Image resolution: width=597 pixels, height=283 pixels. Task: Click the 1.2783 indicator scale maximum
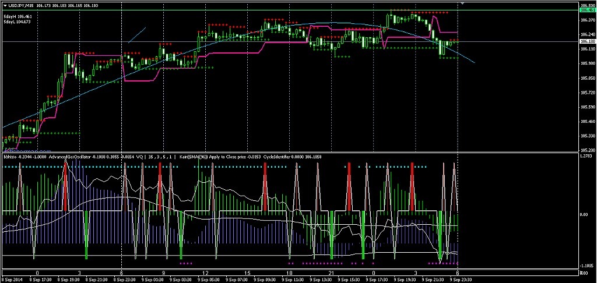click(587, 155)
